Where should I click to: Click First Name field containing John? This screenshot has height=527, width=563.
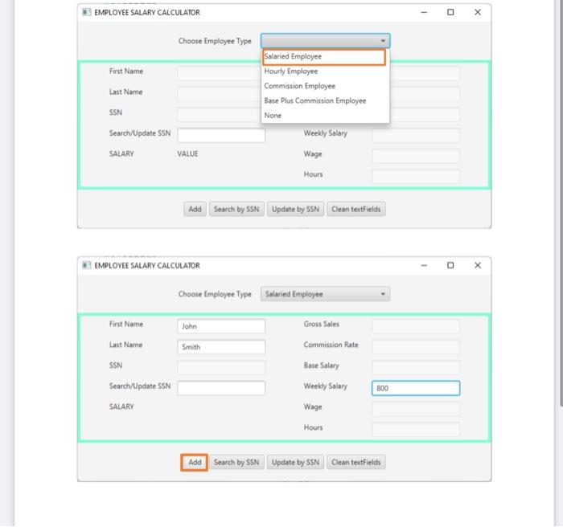pyautogui.click(x=221, y=326)
